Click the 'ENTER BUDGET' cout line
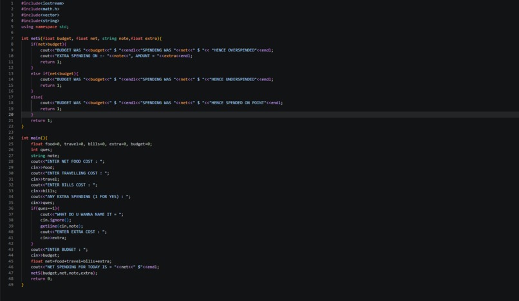This screenshot has width=519, height=301. click(59, 250)
